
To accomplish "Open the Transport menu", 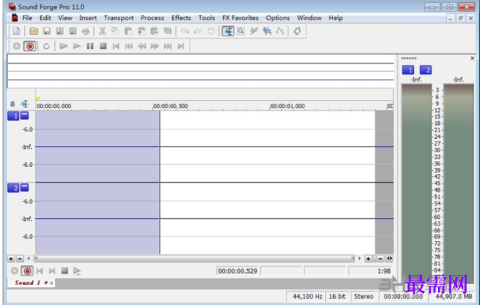I will click(x=119, y=18).
